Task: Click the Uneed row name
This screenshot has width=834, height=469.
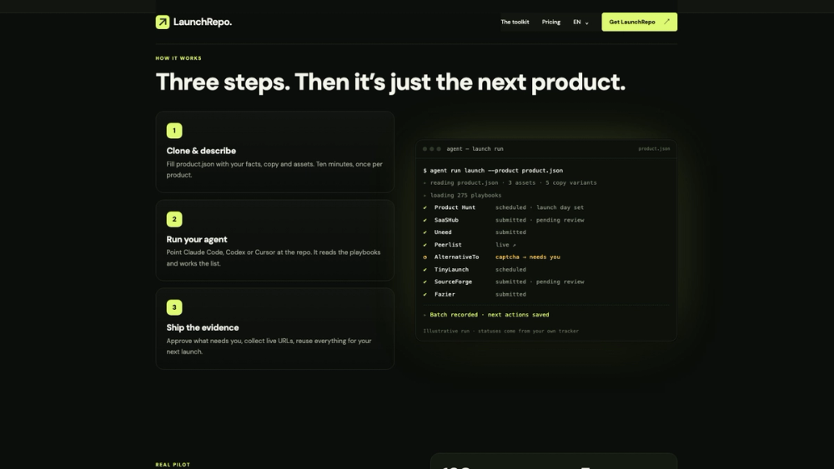Action: tap(443, 232)
